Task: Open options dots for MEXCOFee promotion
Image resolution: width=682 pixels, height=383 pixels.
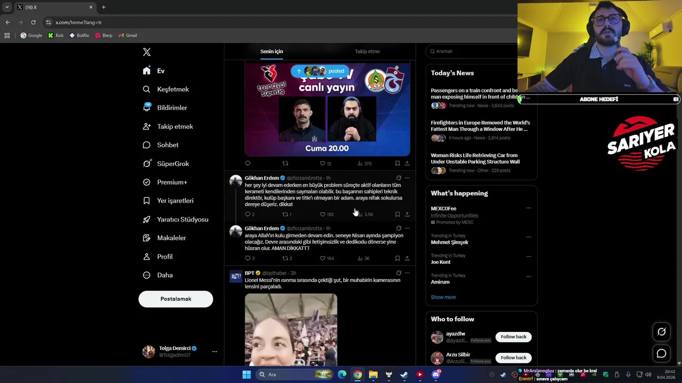Action: click(x=529, y=208)
